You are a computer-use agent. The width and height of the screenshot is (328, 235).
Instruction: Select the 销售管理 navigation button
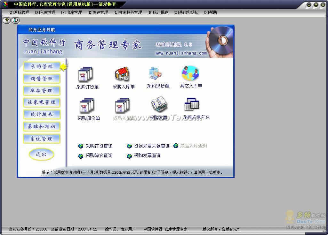coord(42,79)
